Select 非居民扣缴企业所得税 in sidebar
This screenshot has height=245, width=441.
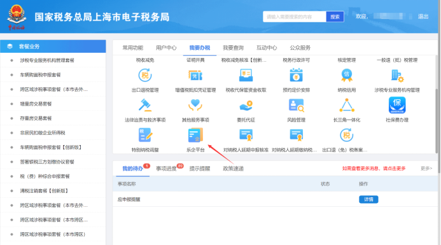tap(43, 133)
